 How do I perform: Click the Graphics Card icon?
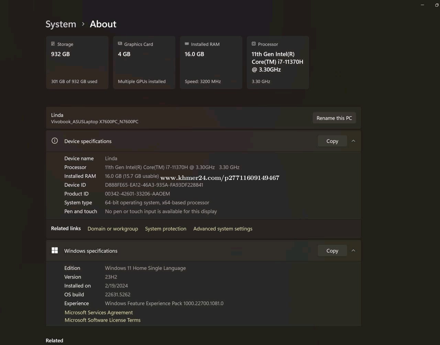[x=120, y=44]
